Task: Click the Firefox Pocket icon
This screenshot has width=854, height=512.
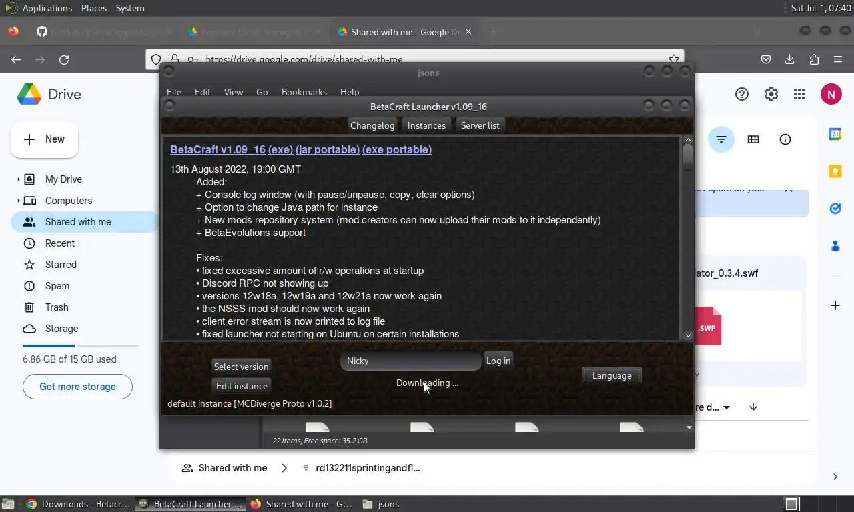Action: point(766,59)
